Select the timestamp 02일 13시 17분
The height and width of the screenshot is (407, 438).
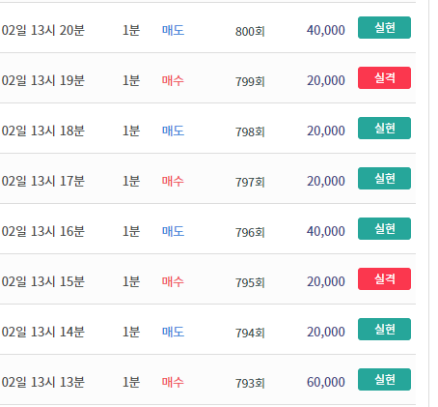pyautogui.click(x=43, y=181)
